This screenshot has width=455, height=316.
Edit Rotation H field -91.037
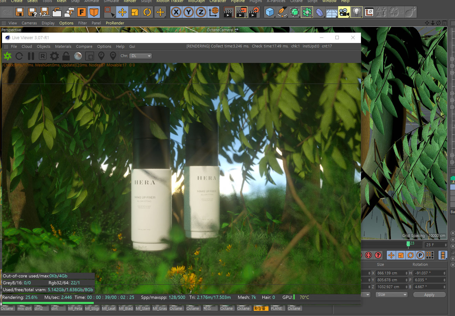coord(430,273)
